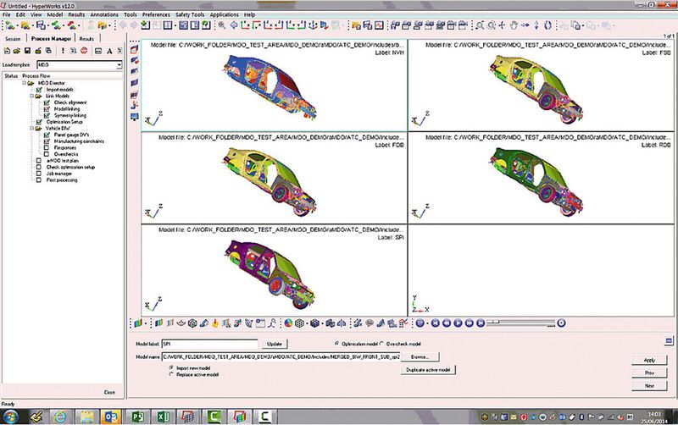
Task: Click the zoom magnifier icon left of blue arrow
Action: 222,25
